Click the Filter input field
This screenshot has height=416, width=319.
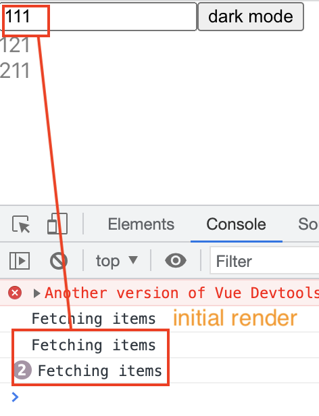[265, 261]
